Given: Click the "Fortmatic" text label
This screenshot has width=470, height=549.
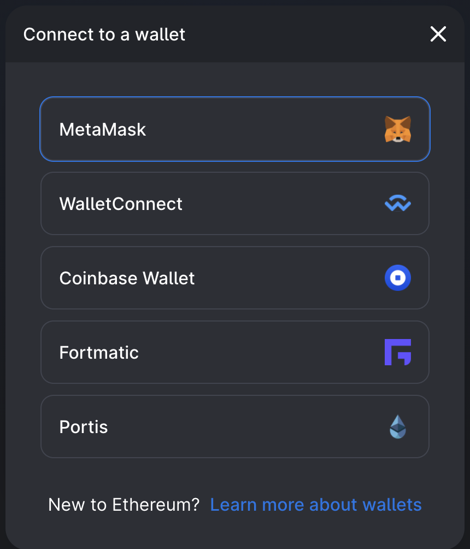Looking at the screenshot, I should (99, 353).
